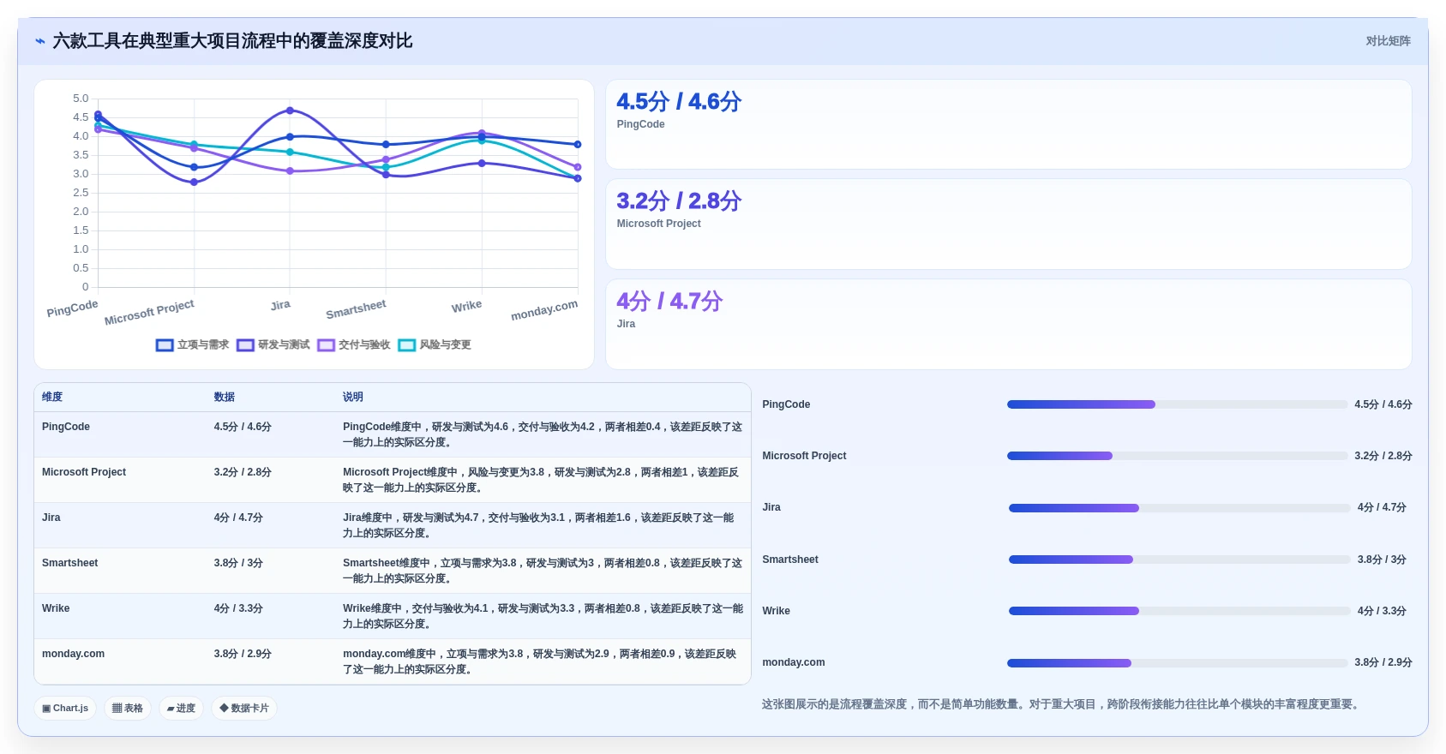Click the footnote beginning 这张图展示的是流程覆盖深度
Image resolution: width=1446 pixels, height=754 pixels.
[1061, 704]
